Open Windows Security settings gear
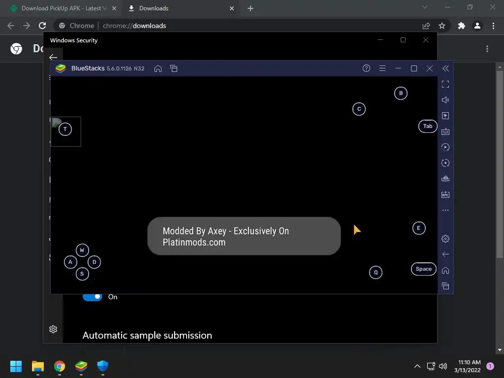The image size is (504, 378). (53, 329)
